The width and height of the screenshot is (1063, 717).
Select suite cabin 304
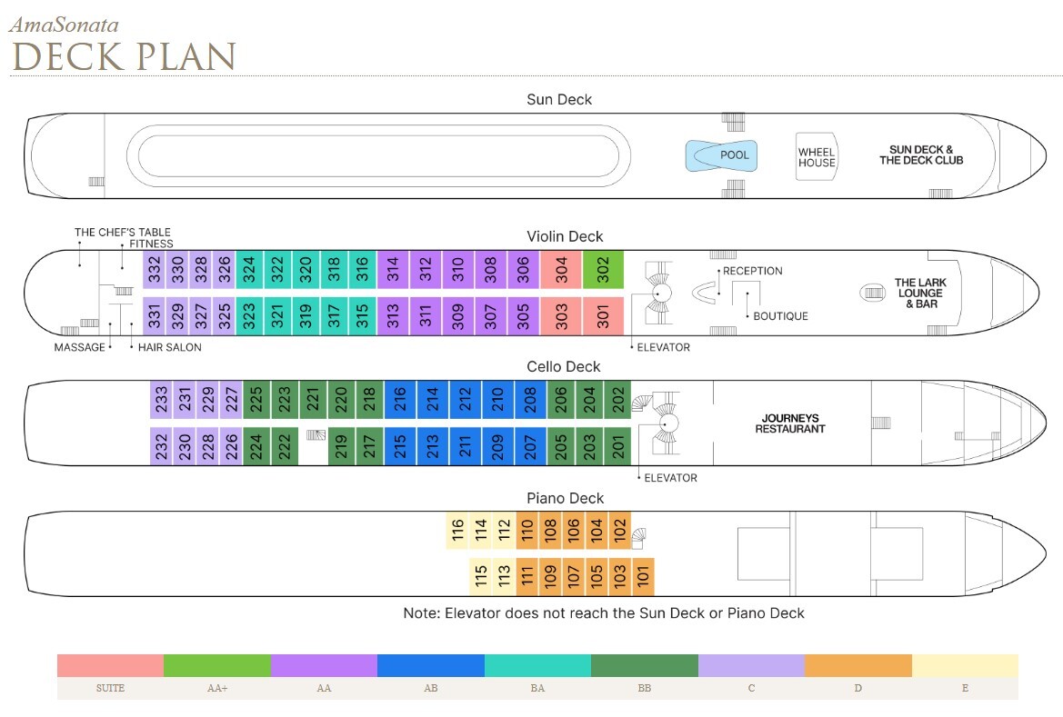561,270
